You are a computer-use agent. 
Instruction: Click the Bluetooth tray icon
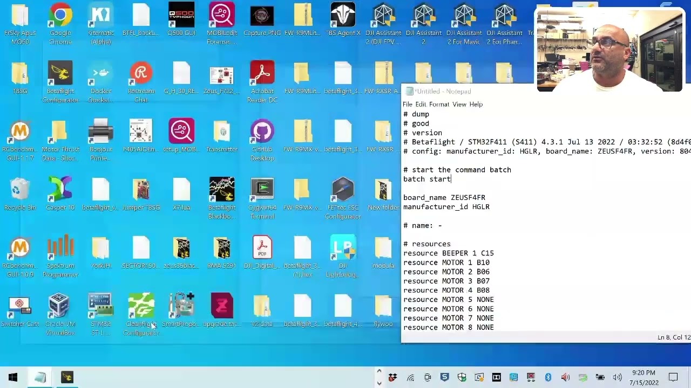point(548,377)
